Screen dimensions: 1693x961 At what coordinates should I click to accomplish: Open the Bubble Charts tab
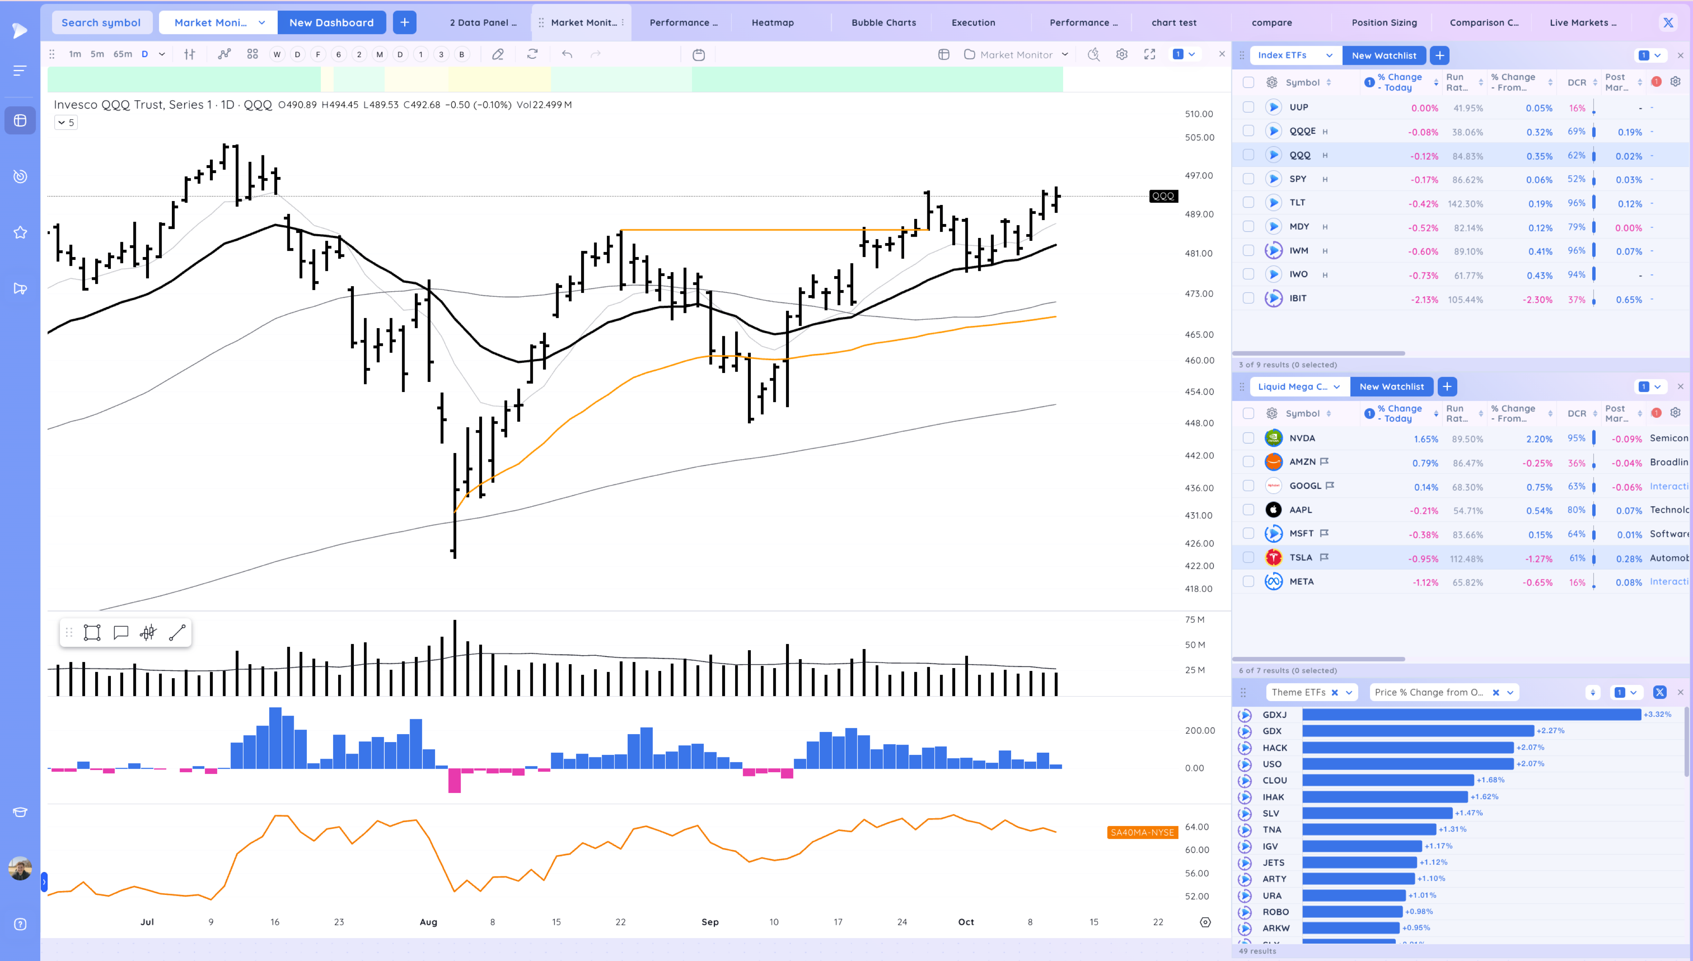tap(883, 22)
